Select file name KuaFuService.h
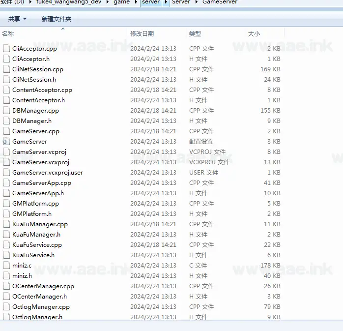 click(33, 255)
